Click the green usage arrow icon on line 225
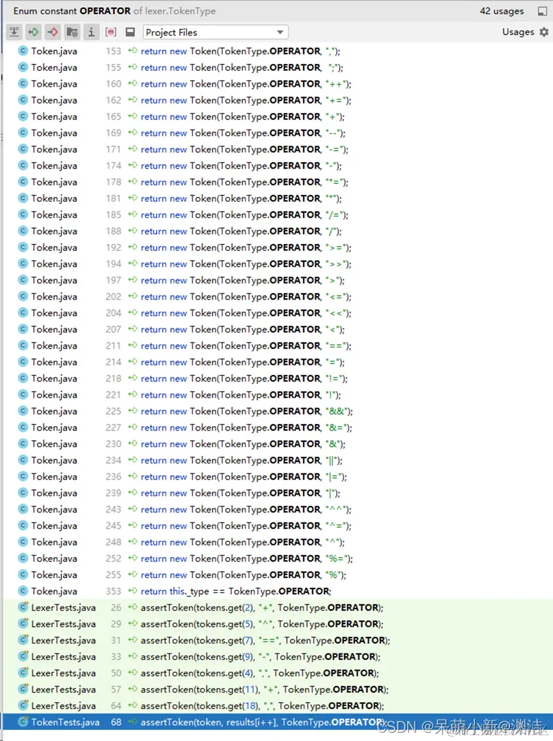The width and height of the screenshot is (553, 741). 133,411
